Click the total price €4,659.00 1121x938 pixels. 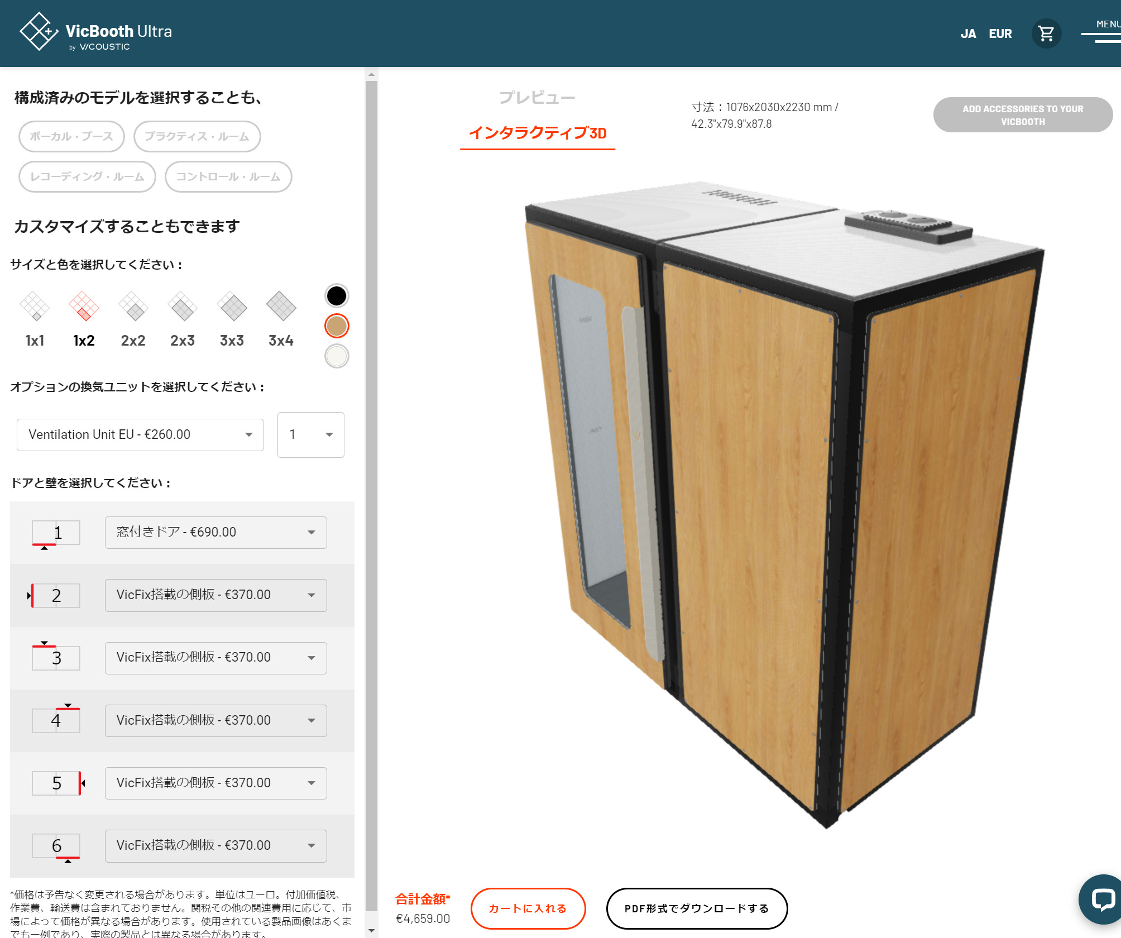[x=423, y=918]
